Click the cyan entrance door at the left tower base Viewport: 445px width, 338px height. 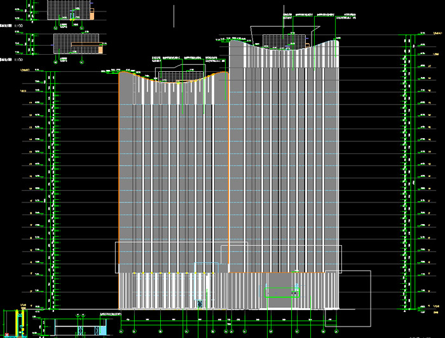200,304
